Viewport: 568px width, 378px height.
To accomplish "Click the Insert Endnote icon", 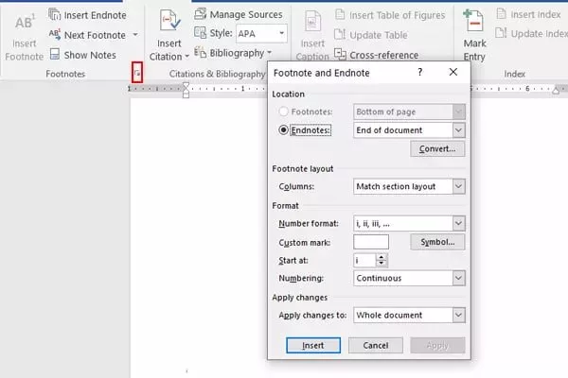I will 54,15.
